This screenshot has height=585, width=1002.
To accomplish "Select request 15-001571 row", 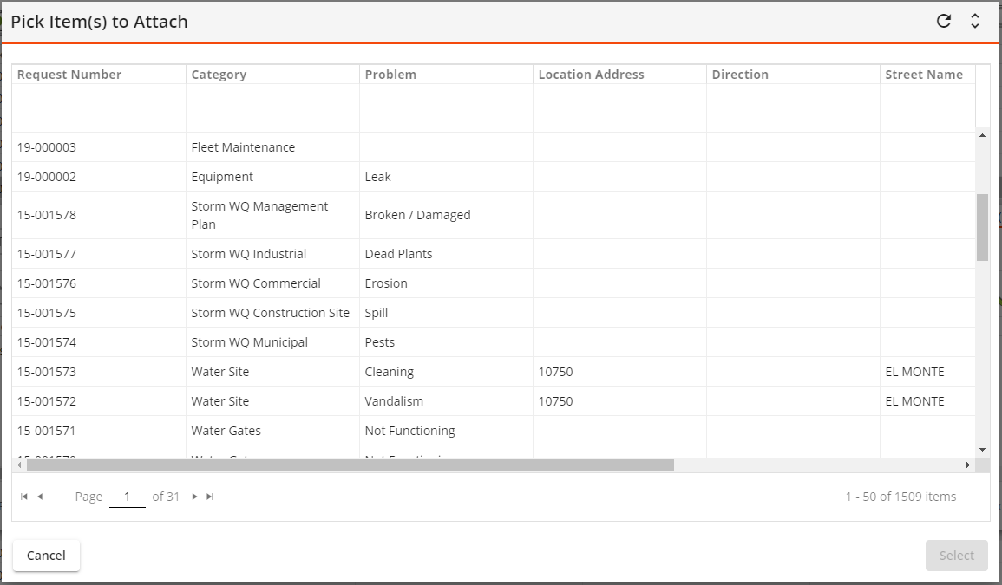I will (x=494, y=431).
